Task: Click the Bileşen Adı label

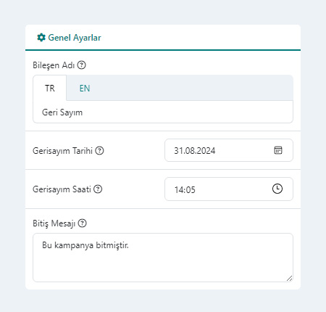Action: (54, 65)
